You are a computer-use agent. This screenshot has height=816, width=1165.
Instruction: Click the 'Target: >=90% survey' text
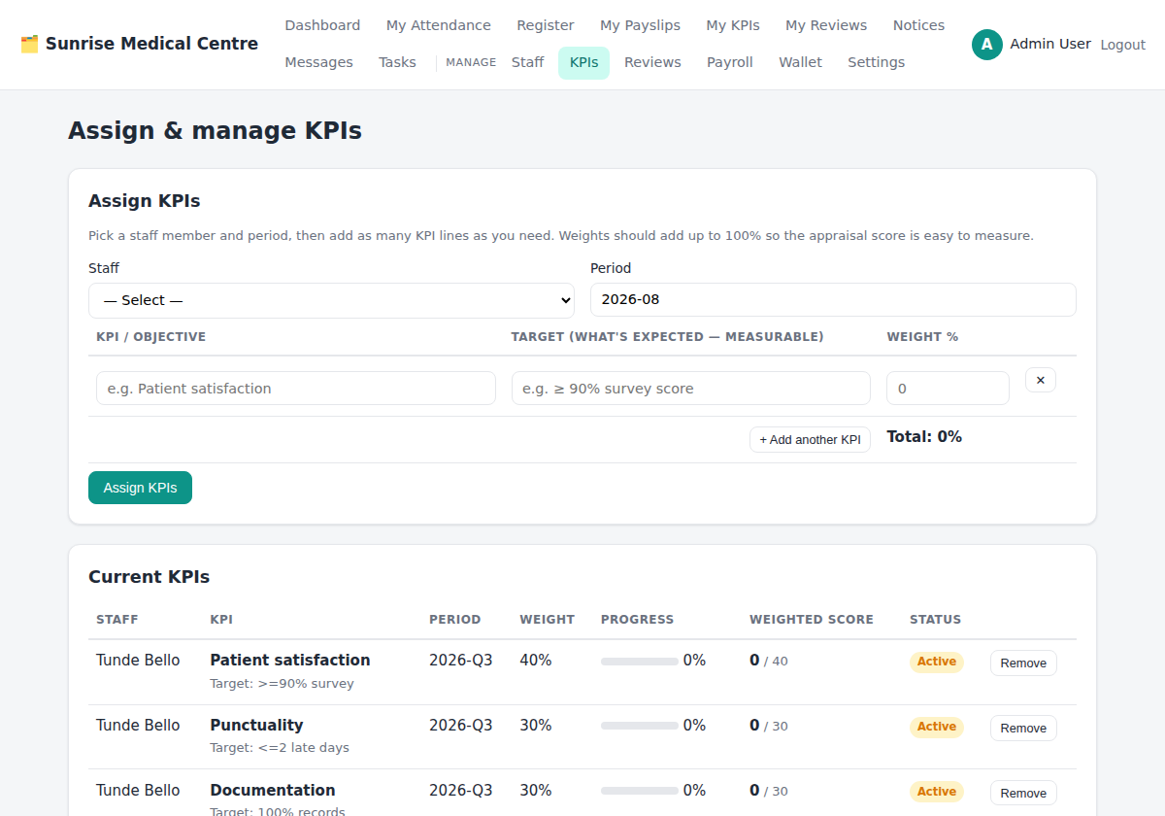tap(283, 684)
